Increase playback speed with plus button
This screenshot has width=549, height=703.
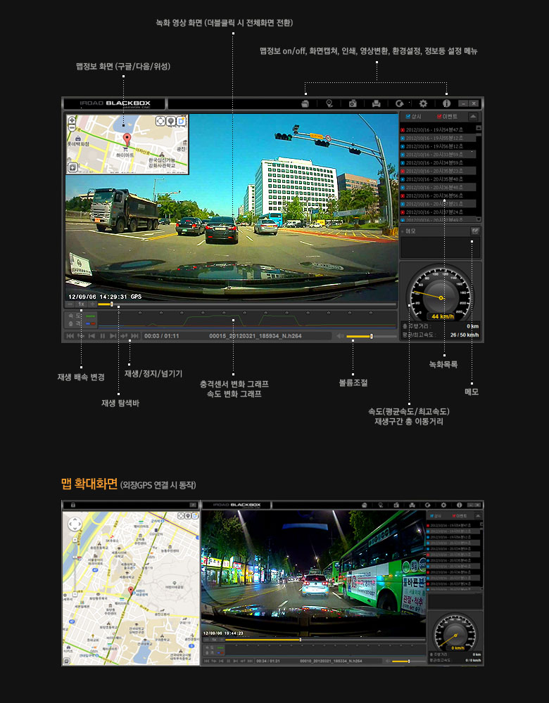click(92, 304)
